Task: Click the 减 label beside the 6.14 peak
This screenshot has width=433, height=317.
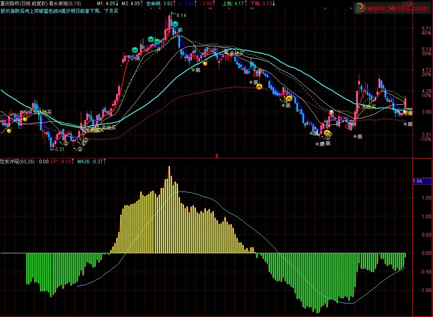Action: pos(180,29)
